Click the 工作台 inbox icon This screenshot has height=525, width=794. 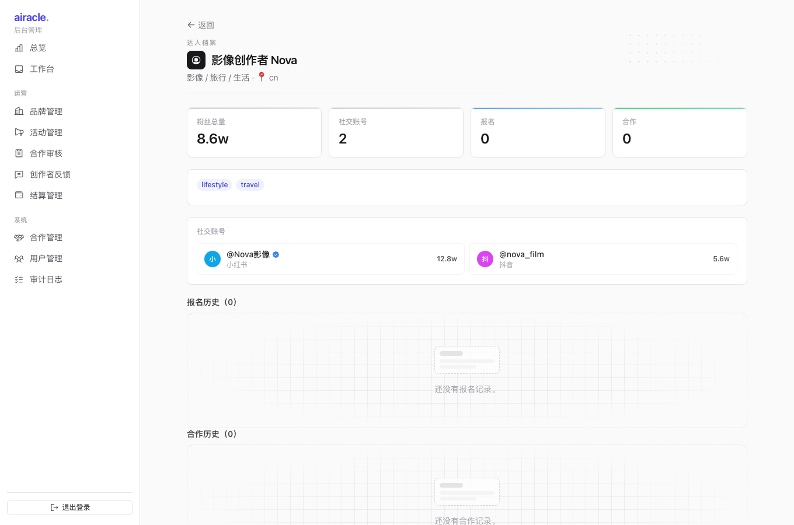click(19, 69)
